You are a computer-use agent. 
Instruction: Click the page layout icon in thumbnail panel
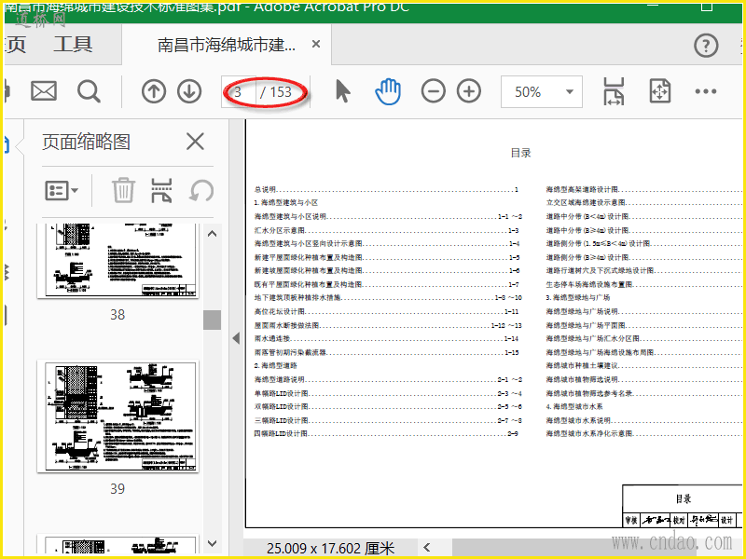coord(161,191)
